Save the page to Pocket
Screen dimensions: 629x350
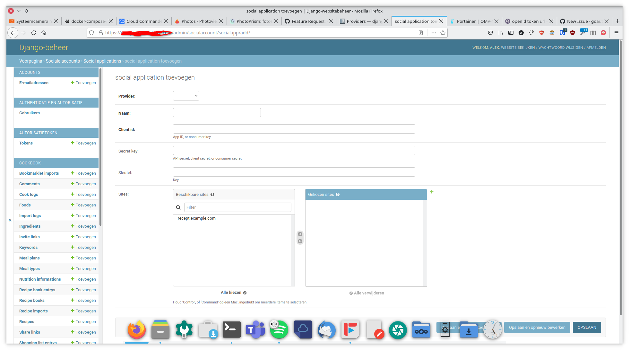click(x=490, y=33)
